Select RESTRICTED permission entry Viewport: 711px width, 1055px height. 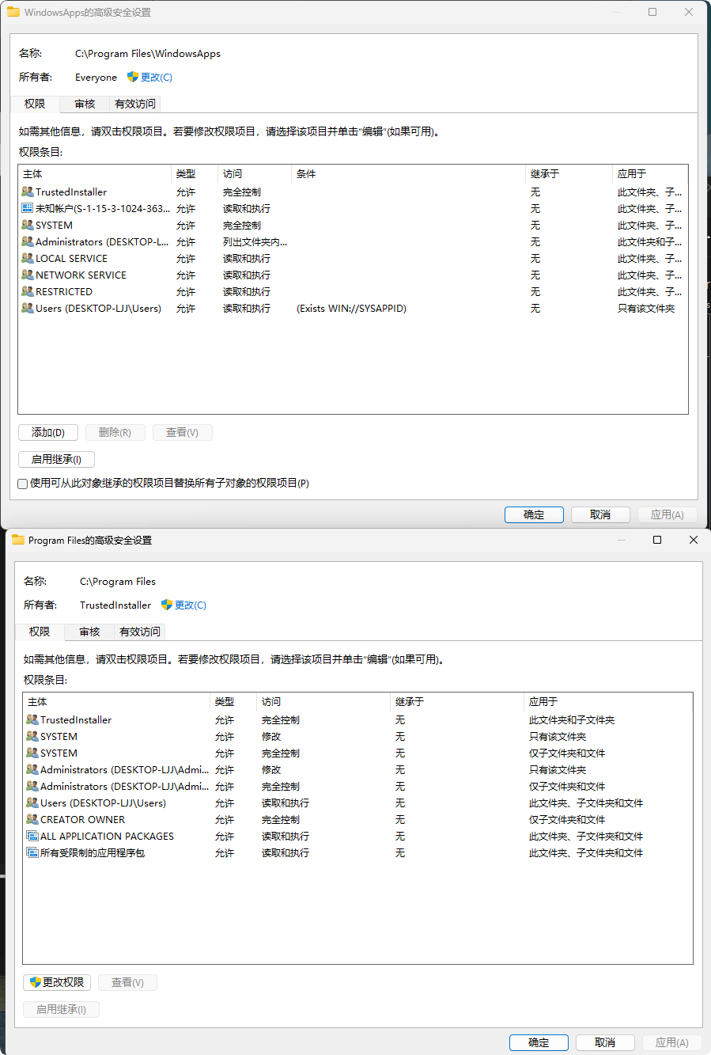pos(353,292)
